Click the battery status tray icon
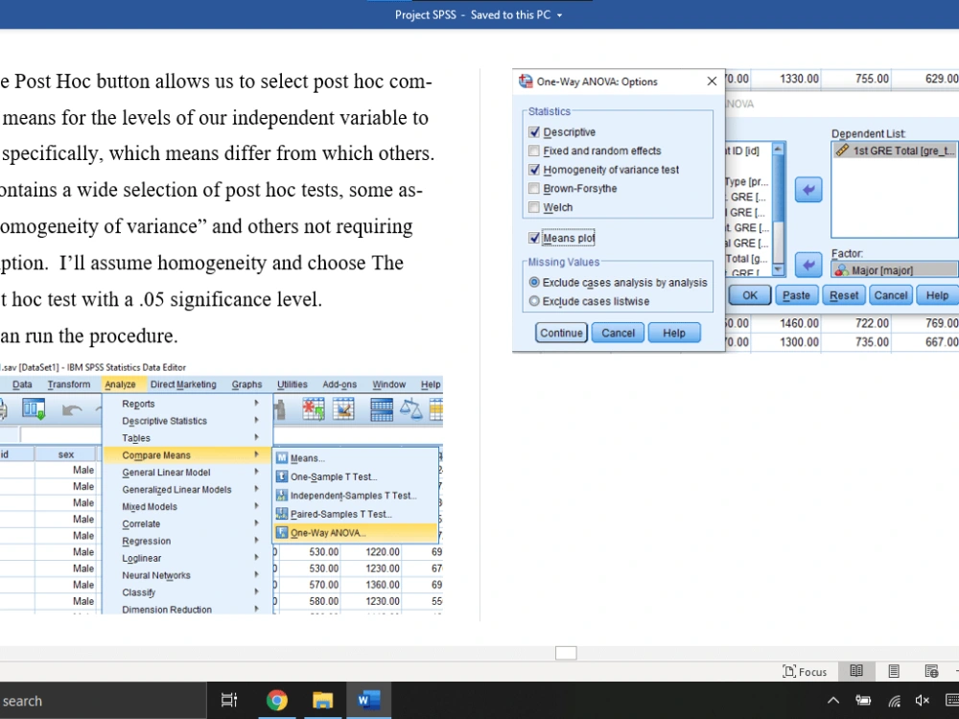Viewport: 959px width, 719px height. (x=864, y=701)
